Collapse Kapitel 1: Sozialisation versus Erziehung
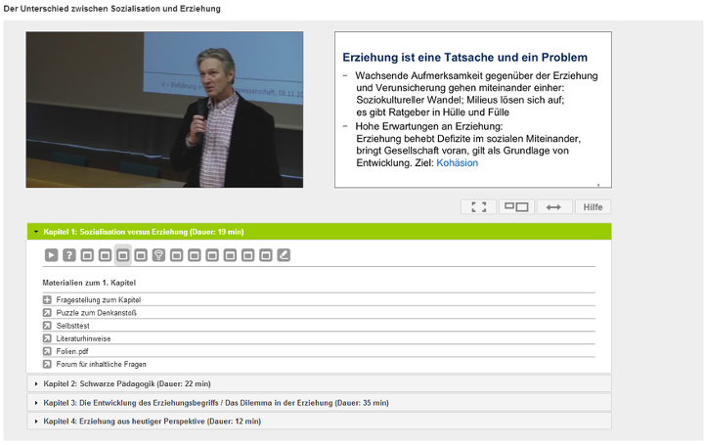Image resolution: width=704 pixels, height=446 pixels. click(x=143, y=232)
